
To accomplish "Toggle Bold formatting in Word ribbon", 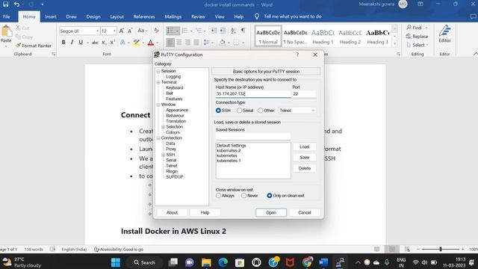I will click(63, 43).
